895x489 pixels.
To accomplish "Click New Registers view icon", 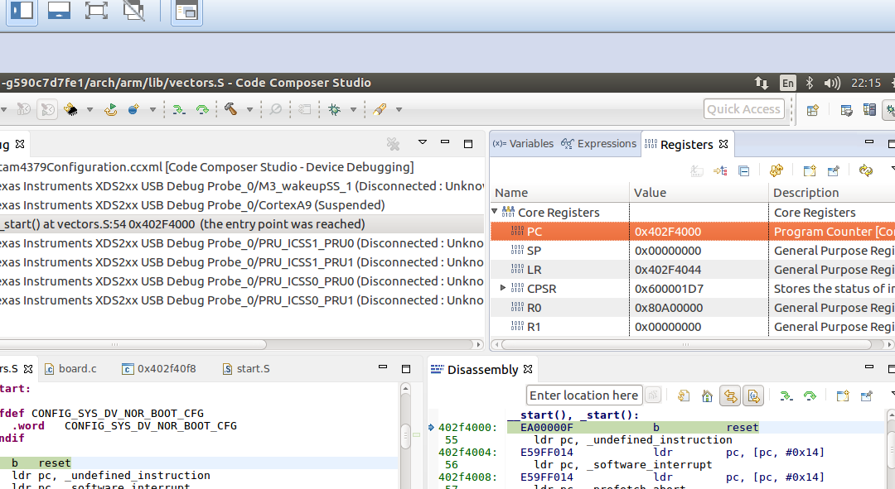I will [x=810, y=170].
